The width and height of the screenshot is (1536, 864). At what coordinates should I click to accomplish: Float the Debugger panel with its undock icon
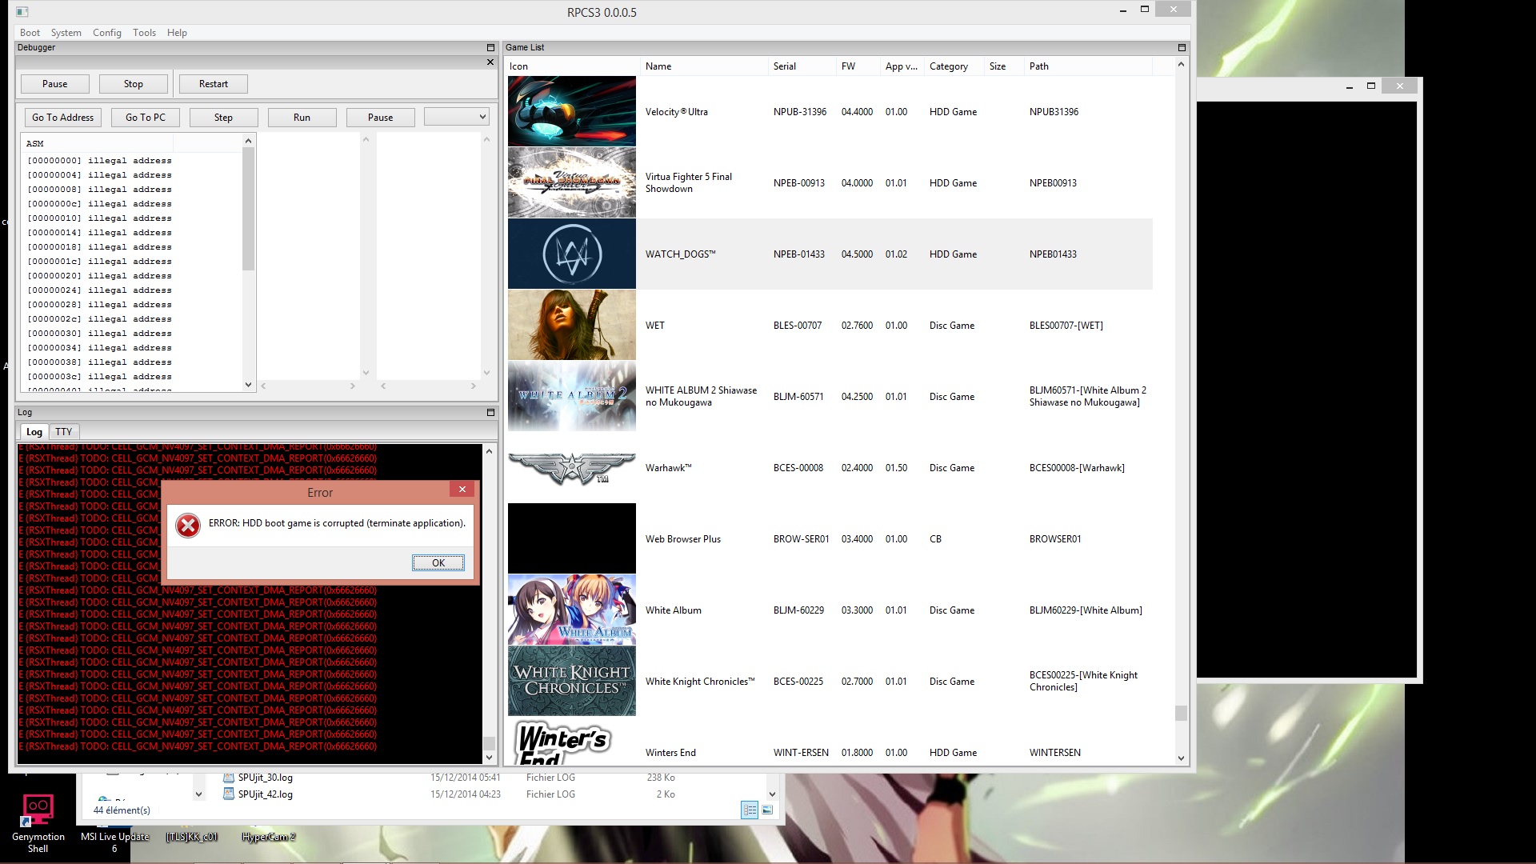coord(490,48)
